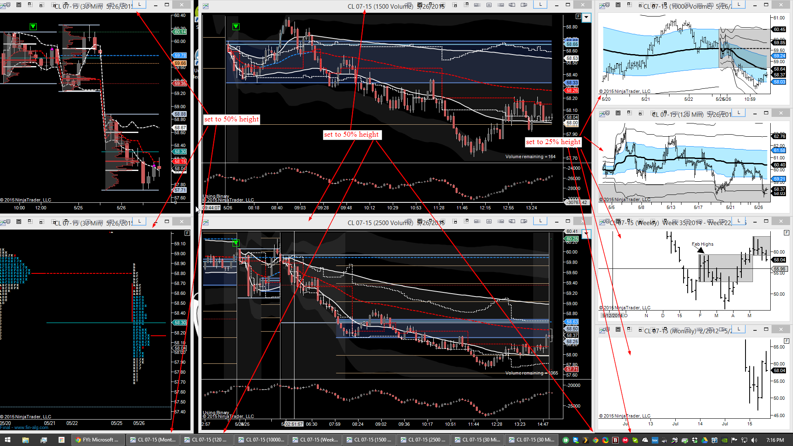Open the www.fin-alg.com link

[x=31, y=427]
